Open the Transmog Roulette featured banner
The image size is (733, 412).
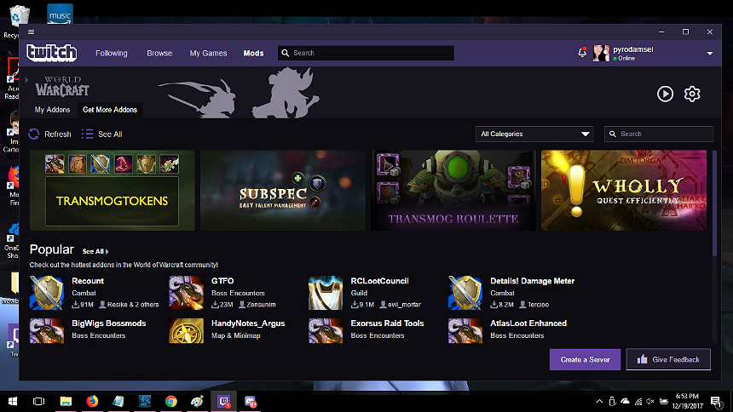pos(453,190)
